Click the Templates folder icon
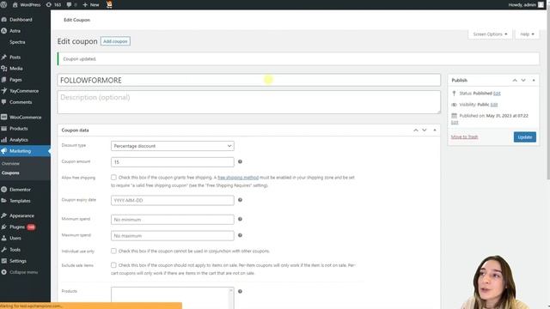 coord(3,201)
